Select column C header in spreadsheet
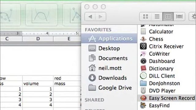This screenshot has height=110, width=196. (11, 39)
